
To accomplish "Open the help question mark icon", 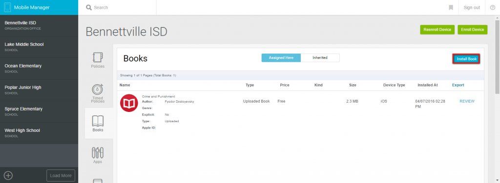I will pyautogui.click(x=492, y=7).
